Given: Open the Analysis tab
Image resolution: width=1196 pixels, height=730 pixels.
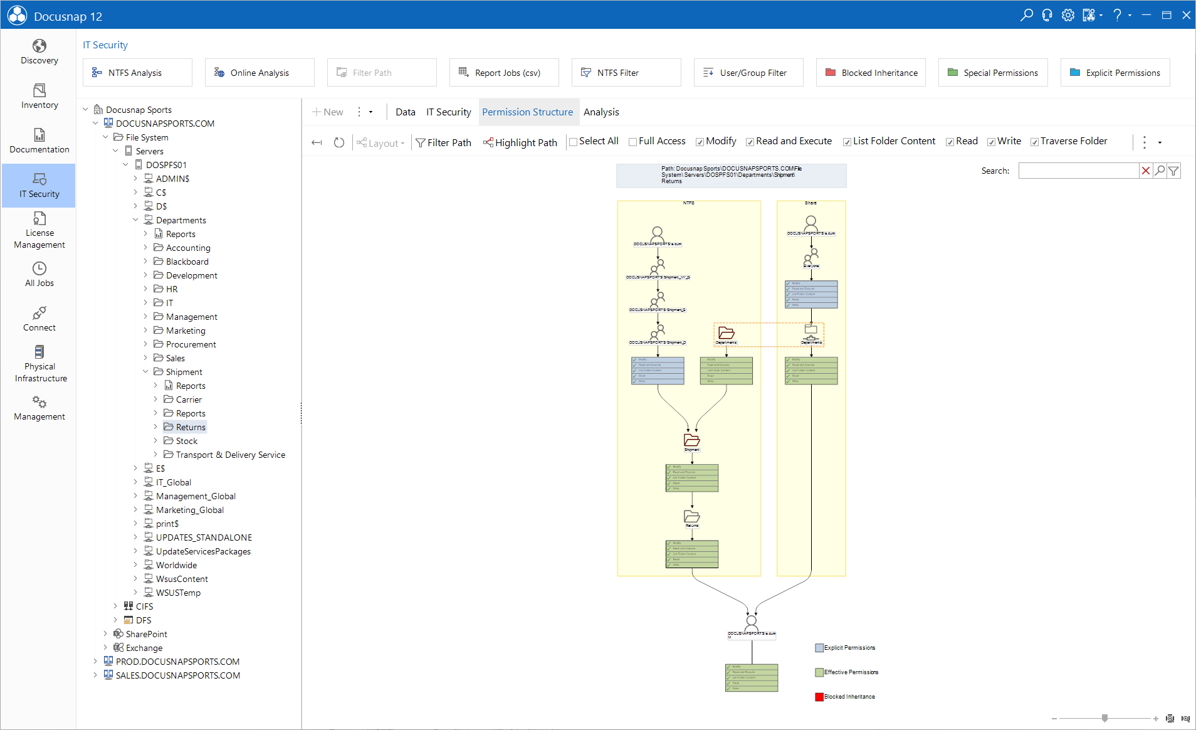Looking at the screenshot, I should click(x=601, y=112).
